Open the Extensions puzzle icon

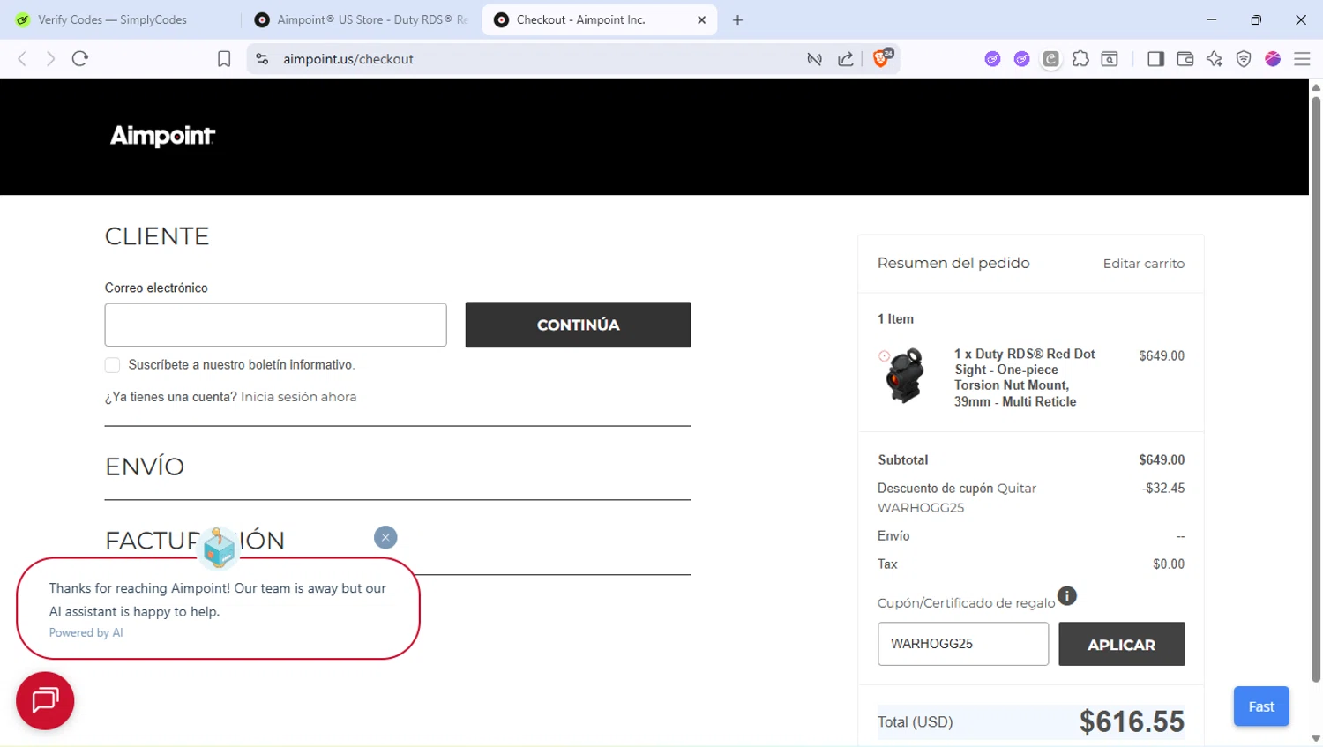[1080, 59]
